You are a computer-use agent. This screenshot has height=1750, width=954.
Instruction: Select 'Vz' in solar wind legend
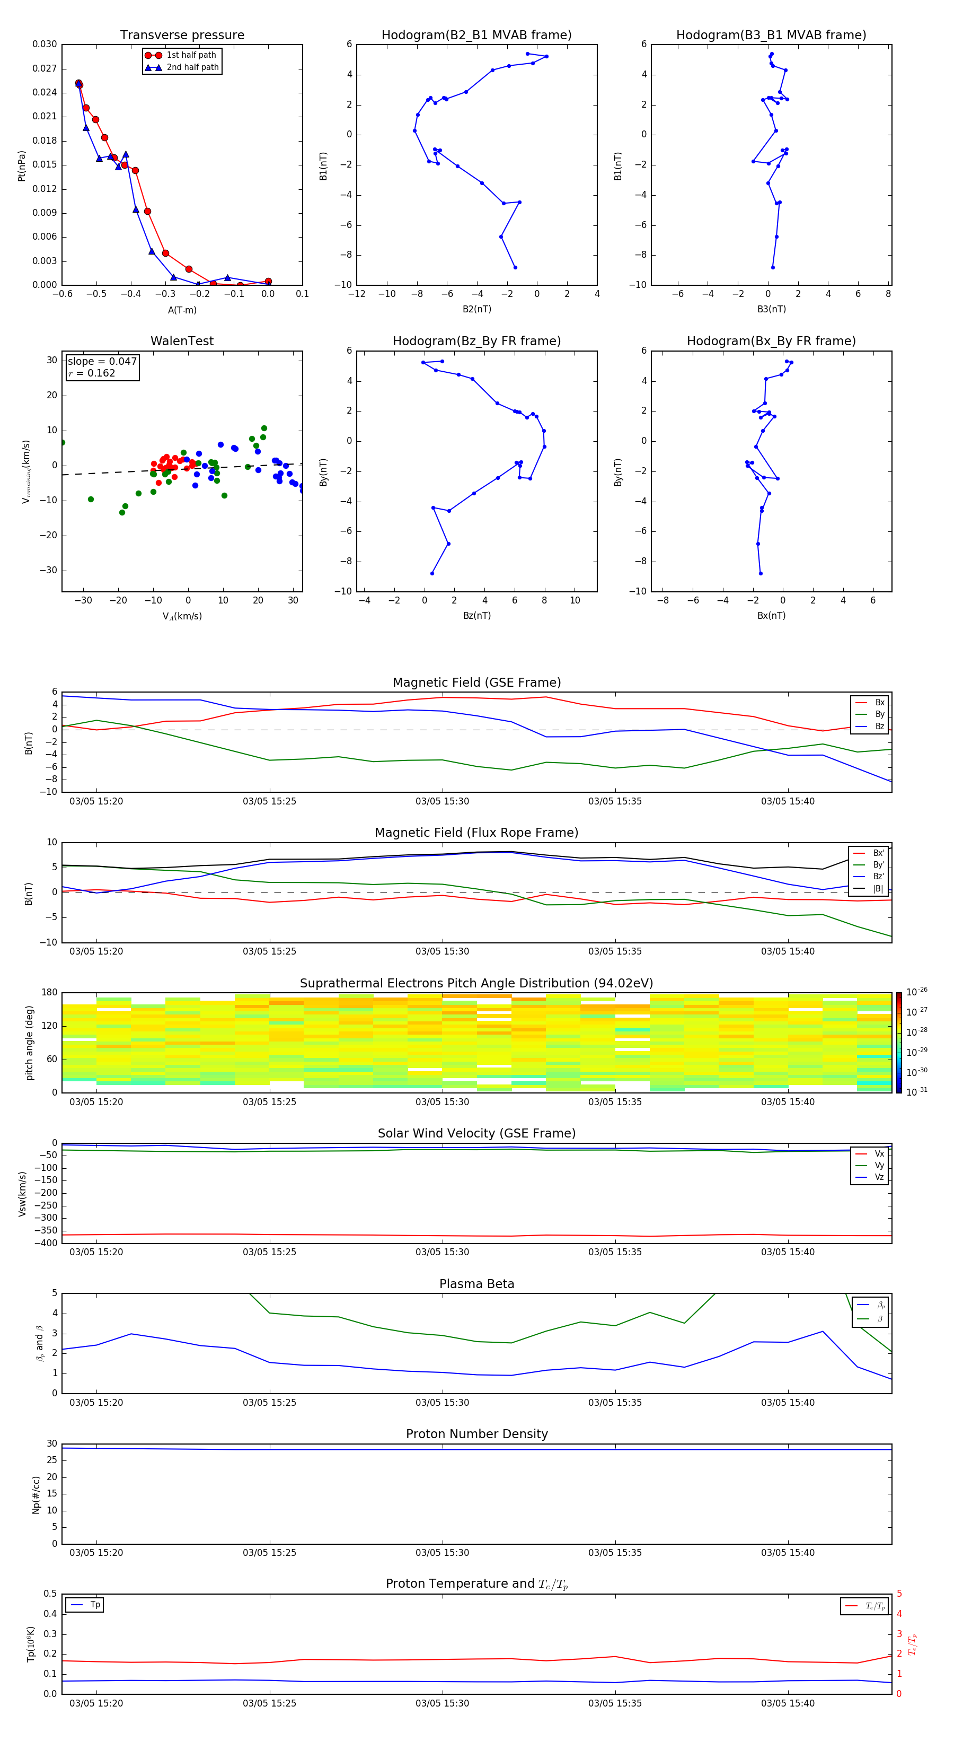click(870, 1177)
